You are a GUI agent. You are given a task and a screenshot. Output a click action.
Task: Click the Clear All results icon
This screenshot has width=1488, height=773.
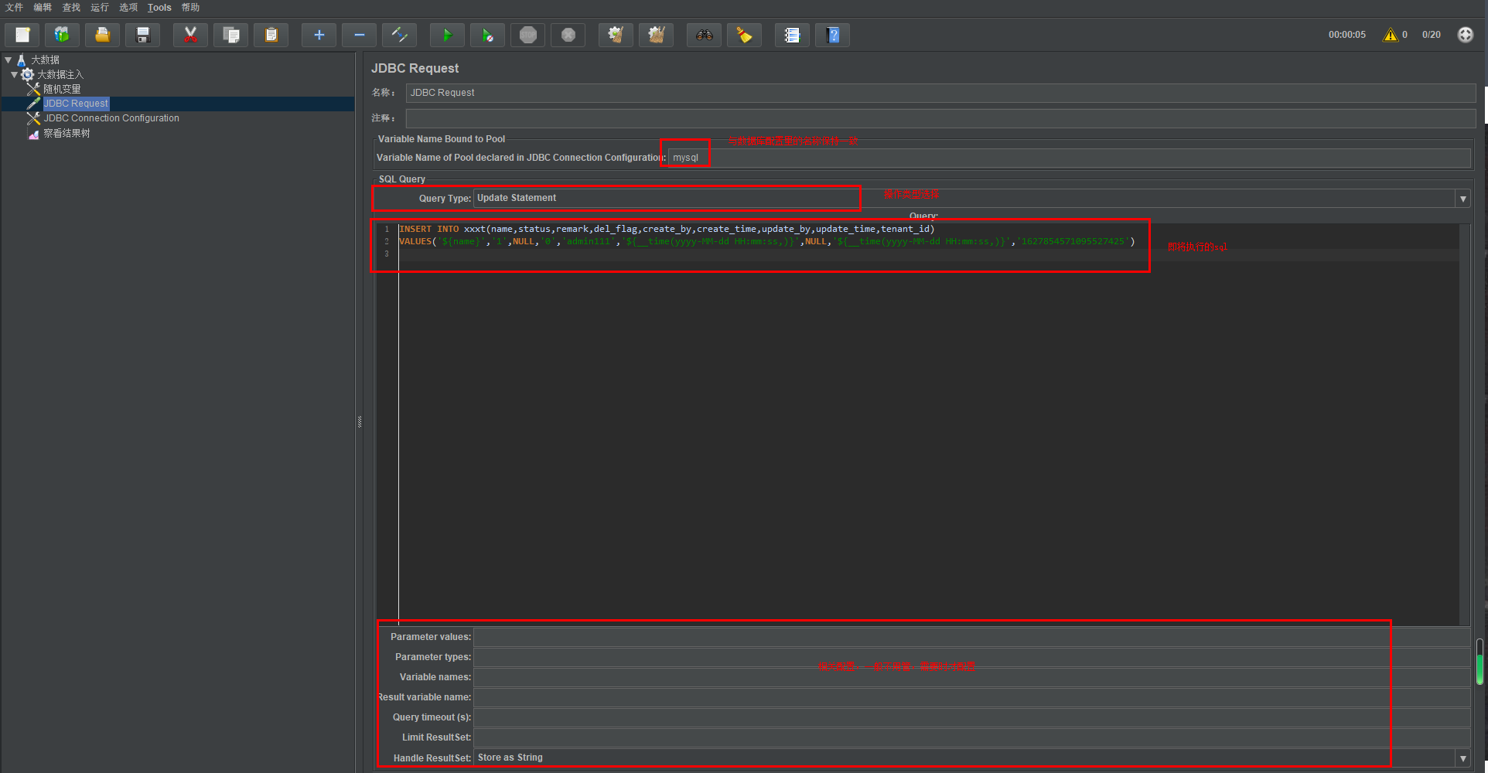coord(656,35)
